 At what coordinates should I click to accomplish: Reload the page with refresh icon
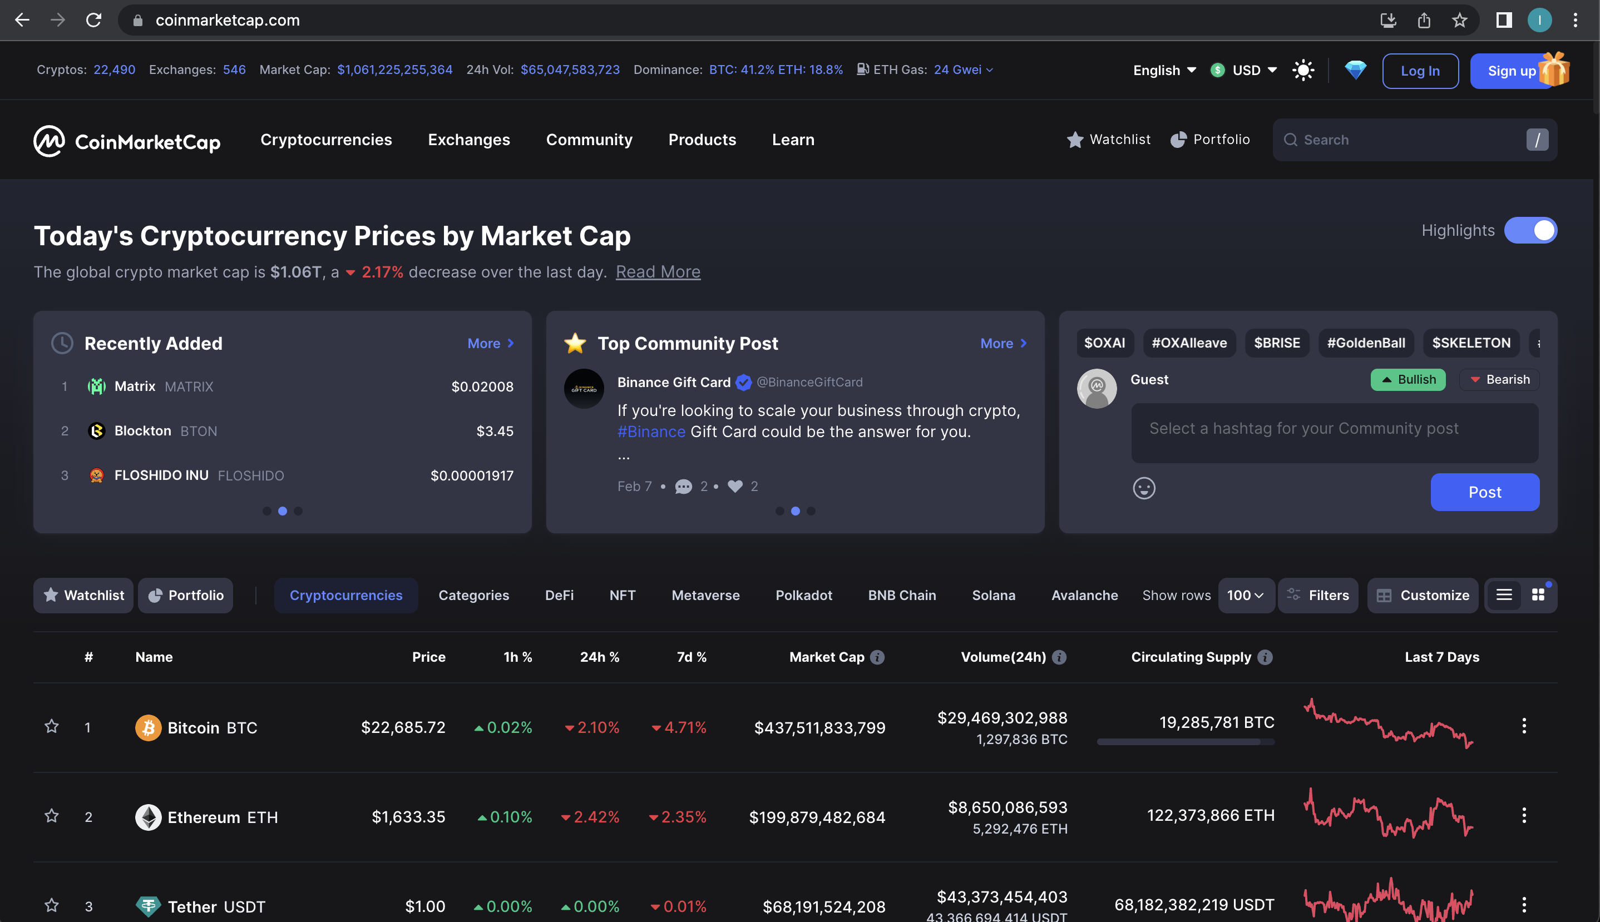tap(94, 20)
